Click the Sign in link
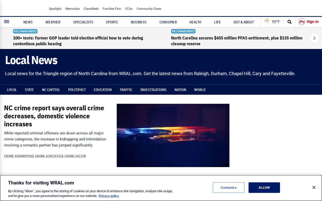This screenshot has height=201, width=322. (x=312, y=22)
